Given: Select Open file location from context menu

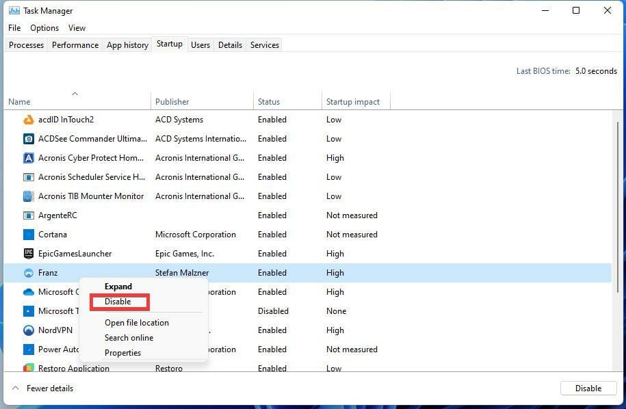Looking at the screenshot, I should click(137, 322).
